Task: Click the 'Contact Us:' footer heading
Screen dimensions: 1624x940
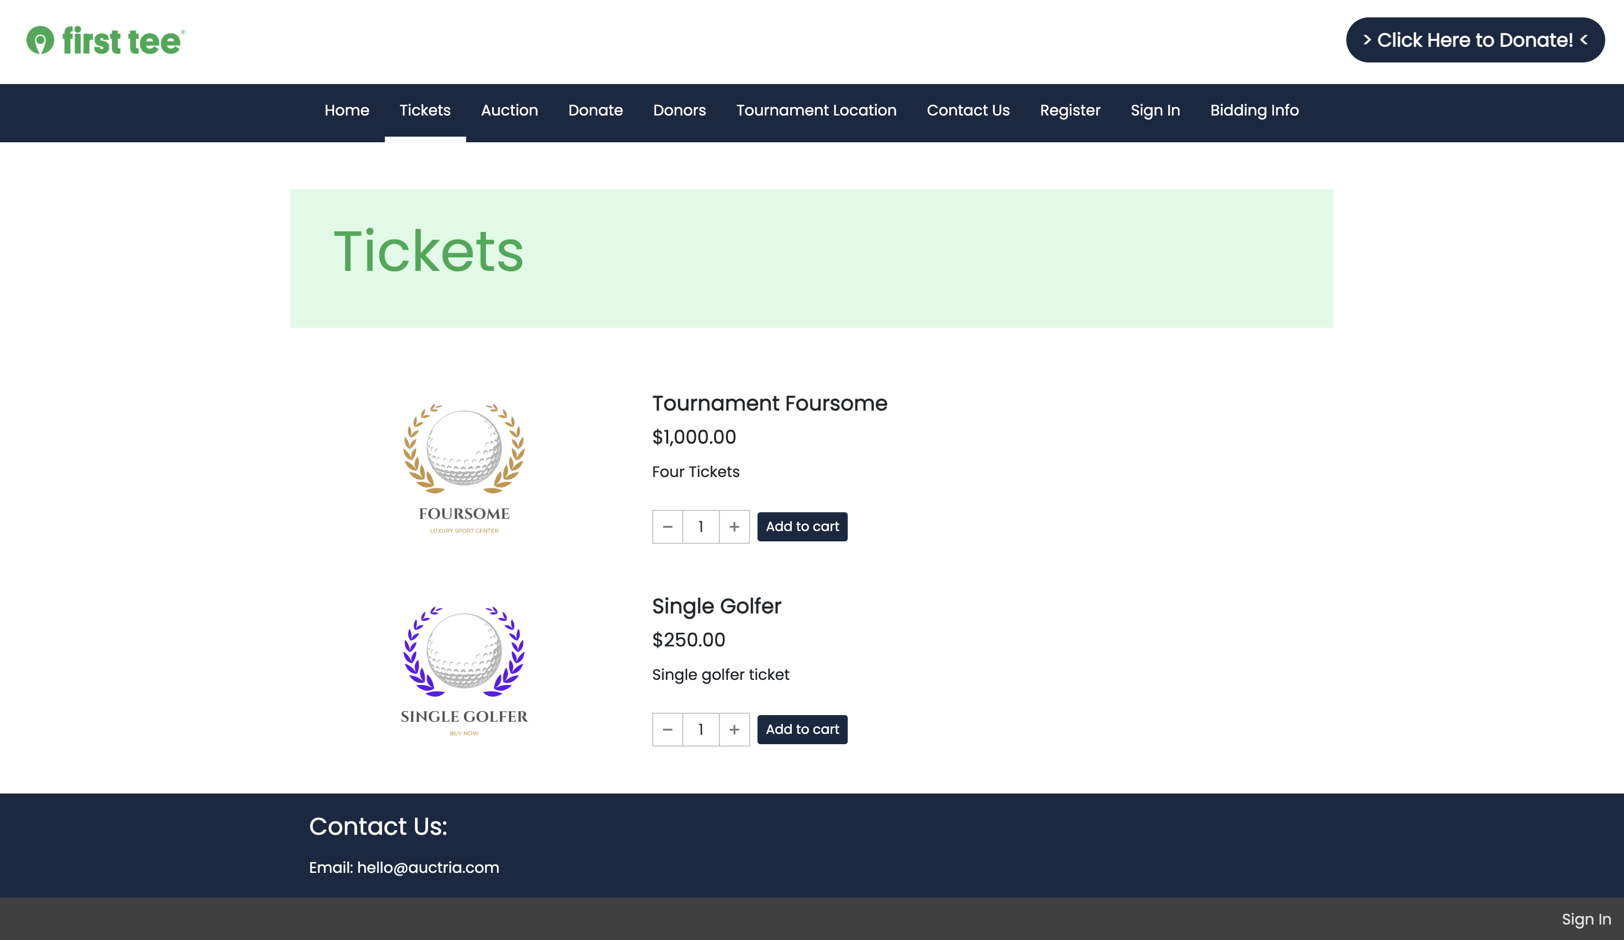Action: pyautogui.click(x=378, y=826)
